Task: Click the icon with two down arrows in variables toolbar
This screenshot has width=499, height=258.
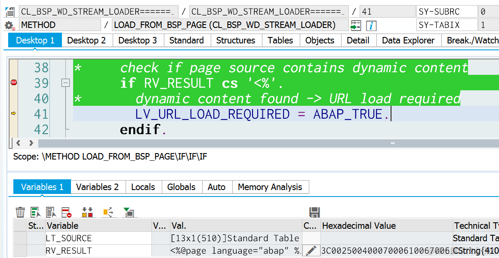Action: (87, 212)
